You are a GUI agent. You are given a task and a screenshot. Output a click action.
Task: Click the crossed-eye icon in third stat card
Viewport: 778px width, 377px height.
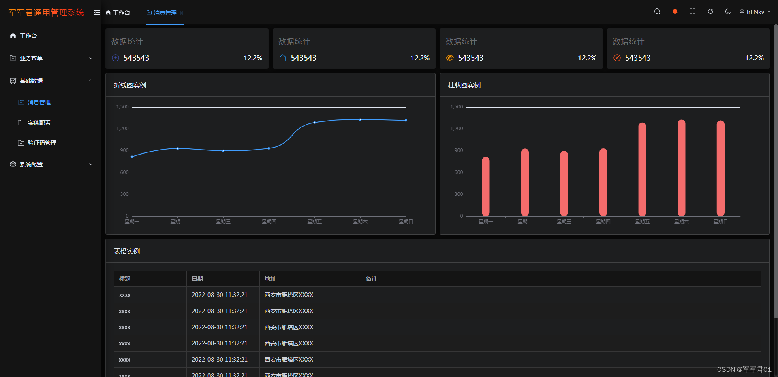[450, 58]
